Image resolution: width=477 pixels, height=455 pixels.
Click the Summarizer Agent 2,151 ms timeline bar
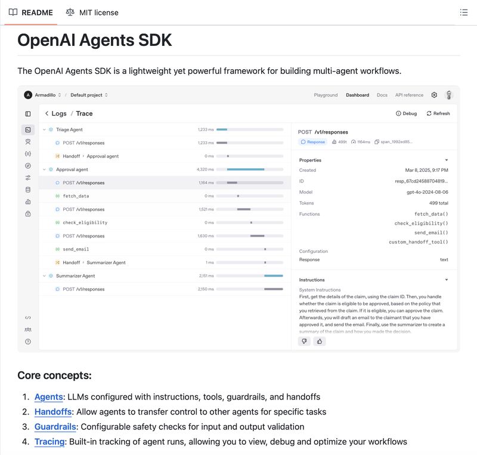[274, 276]
